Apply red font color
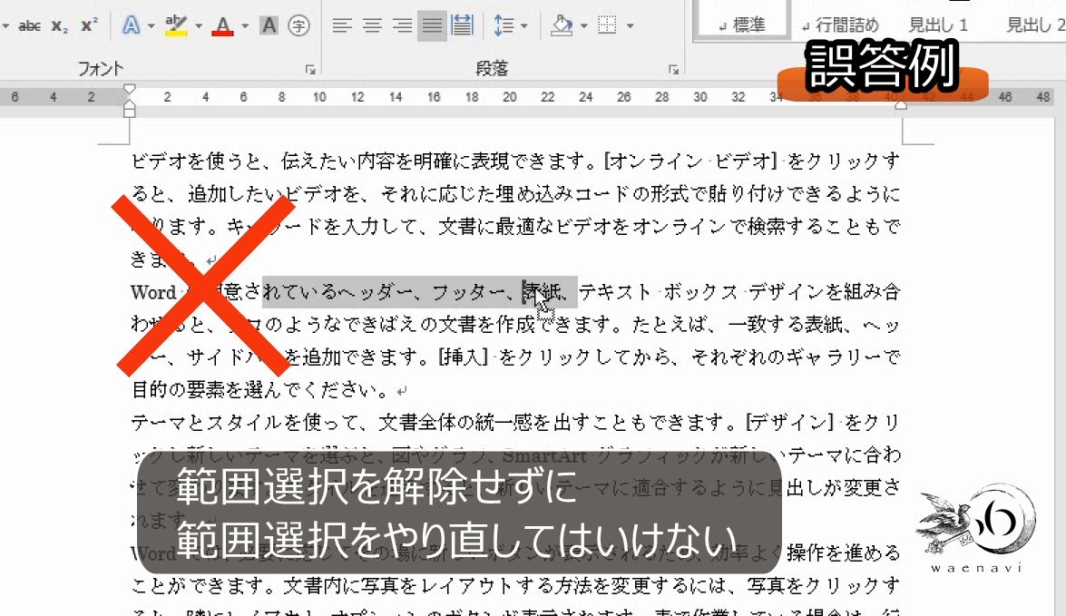The height and width of the screenshot is (616, 1066). tap(222, 25)
